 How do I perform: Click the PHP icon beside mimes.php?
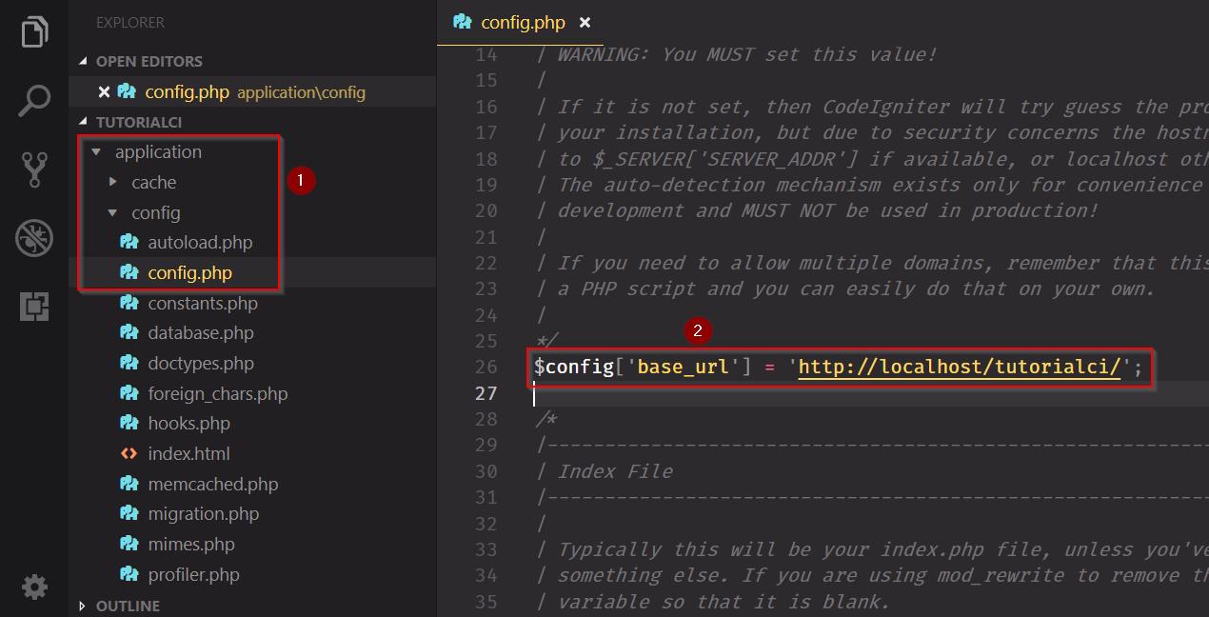point(129,544)
